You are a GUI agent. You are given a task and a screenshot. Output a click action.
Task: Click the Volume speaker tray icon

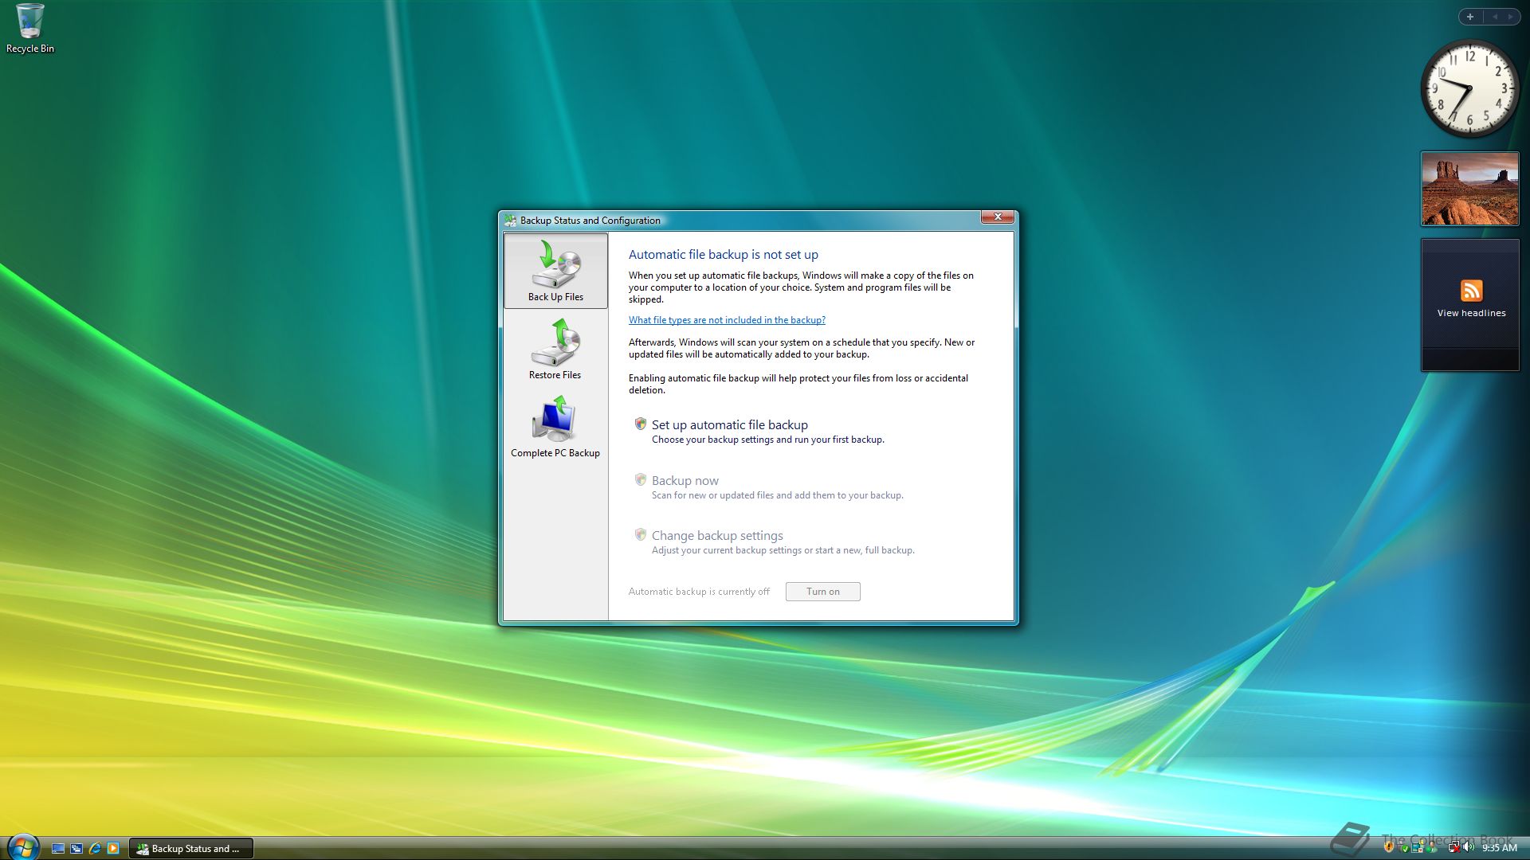pos(1468,847)
